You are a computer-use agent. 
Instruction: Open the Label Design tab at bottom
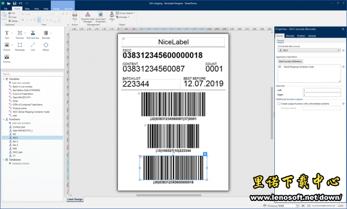click(75, 199)
